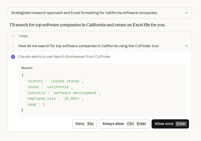Deny the CUFinder tool request
The image size is (201, 141).
click(84, 124)
